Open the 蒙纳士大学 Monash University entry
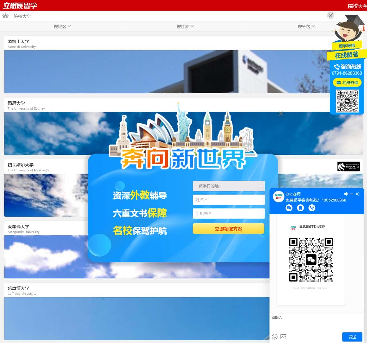This screenshot has height=343, width=367. 19,42
